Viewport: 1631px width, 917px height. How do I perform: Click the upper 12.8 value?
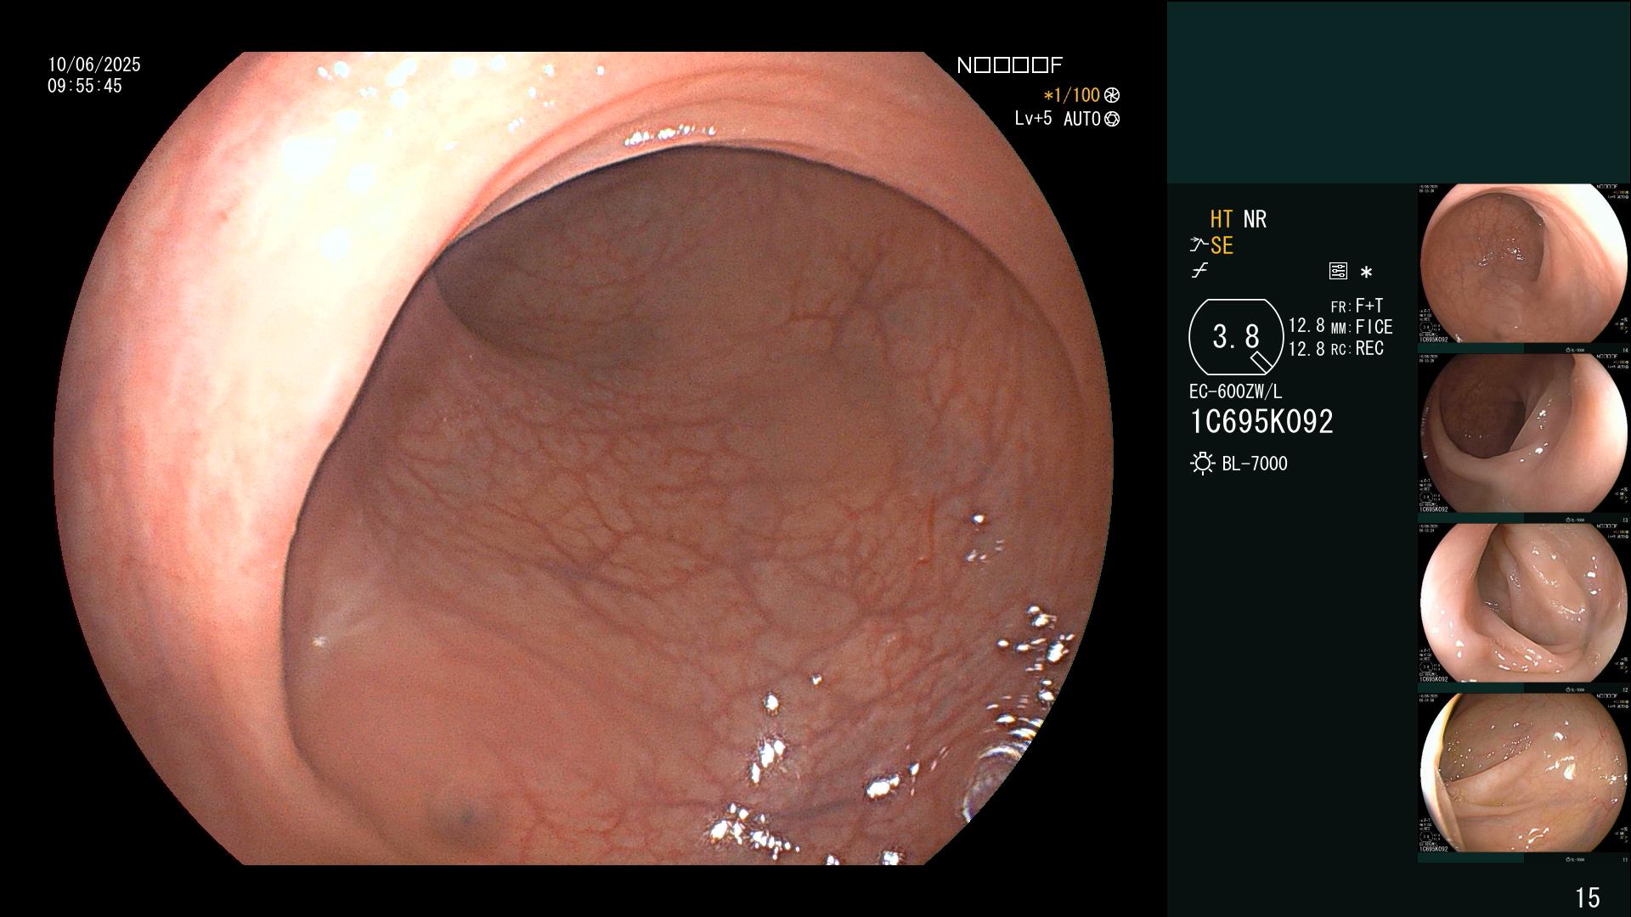pyautogui.click(x=1306, y=325)
